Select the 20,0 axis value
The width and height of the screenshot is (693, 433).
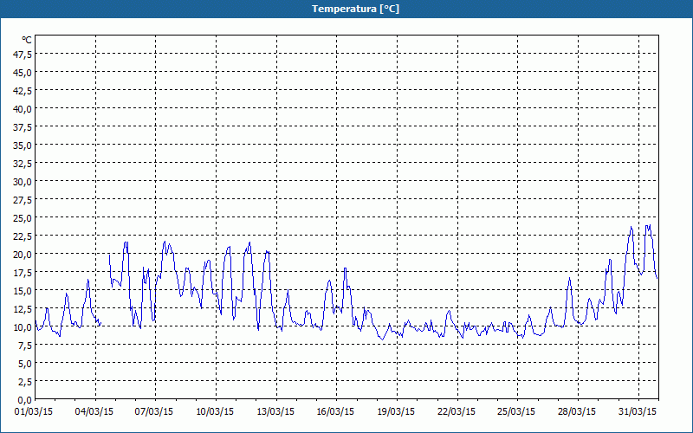pyautogui.click(x=23, y=254)
